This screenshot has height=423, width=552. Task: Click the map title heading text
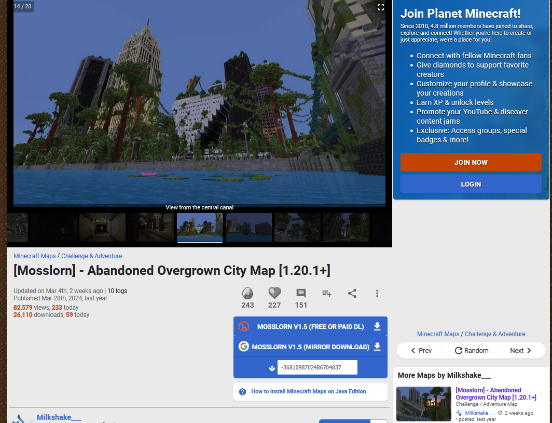[172, 270]
